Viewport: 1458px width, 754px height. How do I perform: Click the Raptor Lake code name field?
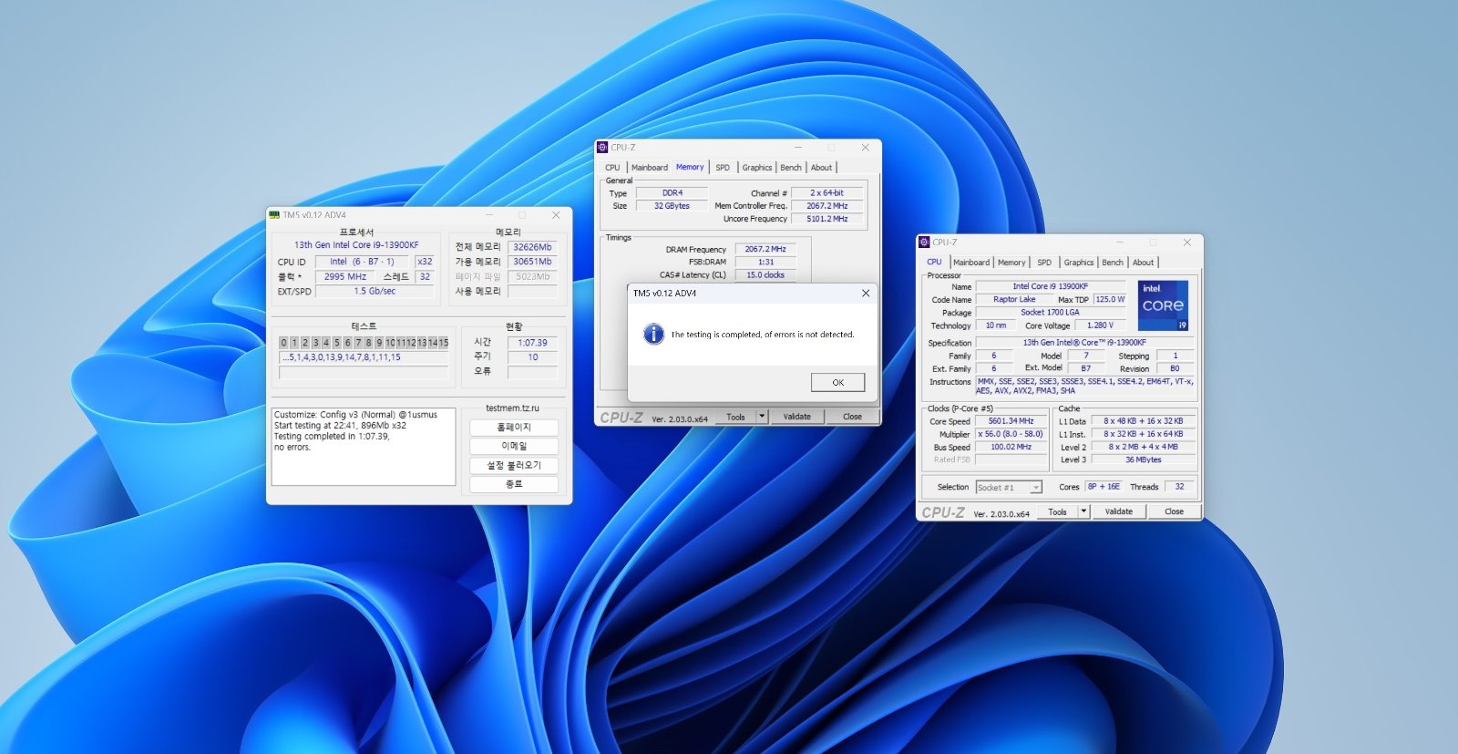pos(1014,299)
